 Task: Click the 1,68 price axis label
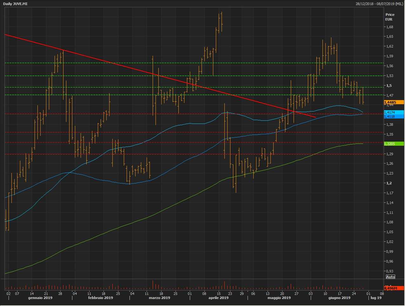pyautogui.click(x=389, y=27)
